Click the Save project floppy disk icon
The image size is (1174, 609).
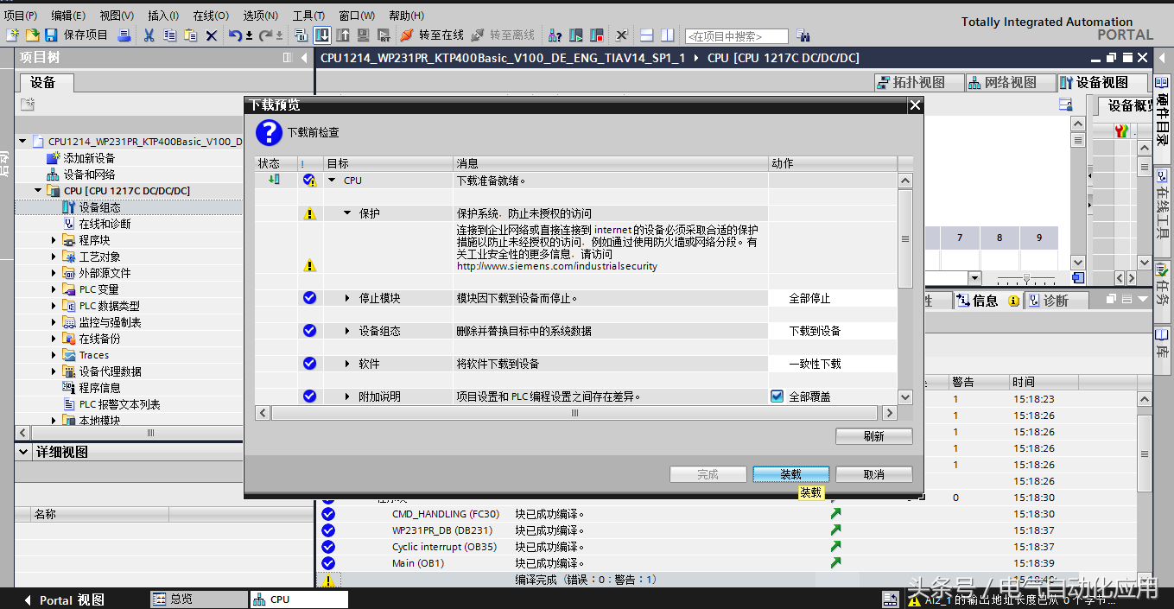51,35
